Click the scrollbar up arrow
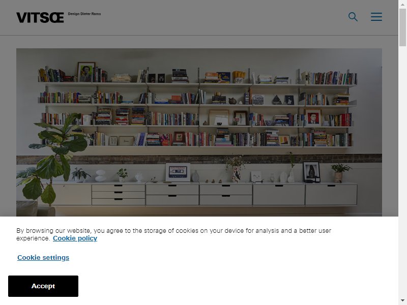 (x=402, y=3)
